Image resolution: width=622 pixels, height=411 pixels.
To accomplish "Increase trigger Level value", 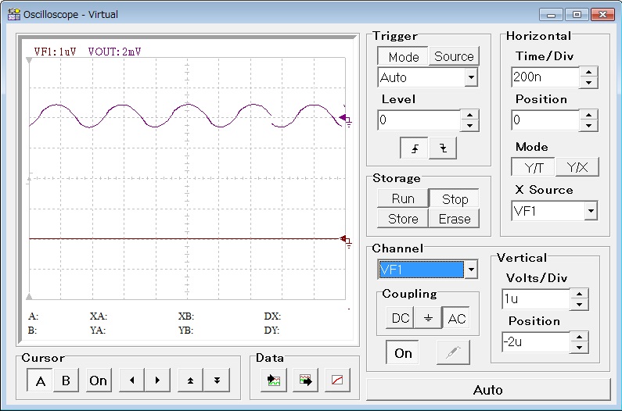I will pyautogui.click(x=469, y=115).
